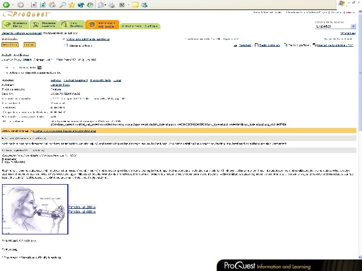Click the red link at top right of the page
362x271 pixels.
(349, 13)
